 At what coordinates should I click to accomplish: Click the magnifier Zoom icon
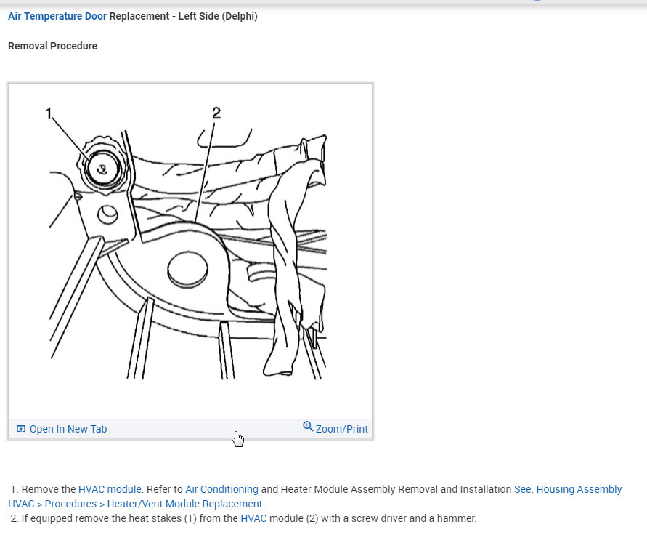(x=308, y=426)
